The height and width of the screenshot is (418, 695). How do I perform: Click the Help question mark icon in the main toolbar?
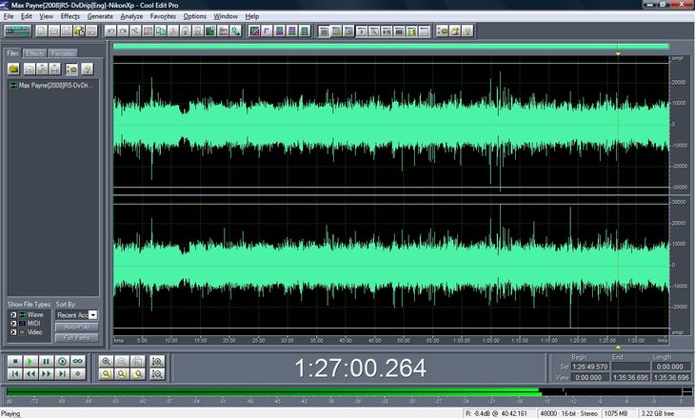click(x=467, y=31)
